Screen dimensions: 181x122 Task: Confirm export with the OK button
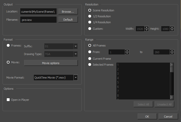click(x=147, y=117)
